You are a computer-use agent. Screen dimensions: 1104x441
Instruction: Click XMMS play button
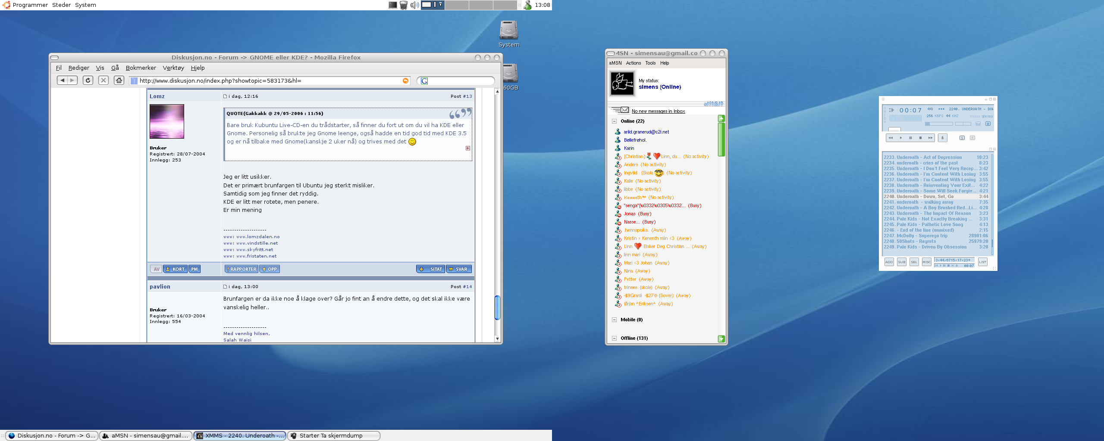coord(900,138)
